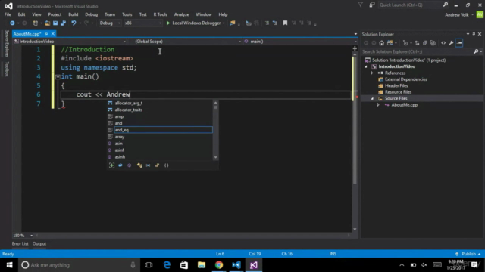The height and width of the screenshot is (272, 485).
Task: Show all members filter in IntelliSense popup
Action: (x=111, y=165)
